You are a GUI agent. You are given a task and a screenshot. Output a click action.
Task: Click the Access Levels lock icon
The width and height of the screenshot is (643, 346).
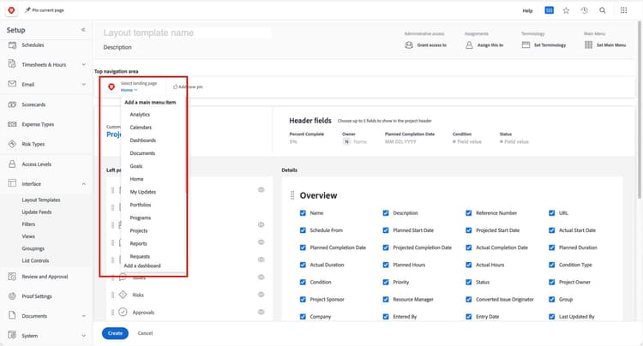pos(12,164)
